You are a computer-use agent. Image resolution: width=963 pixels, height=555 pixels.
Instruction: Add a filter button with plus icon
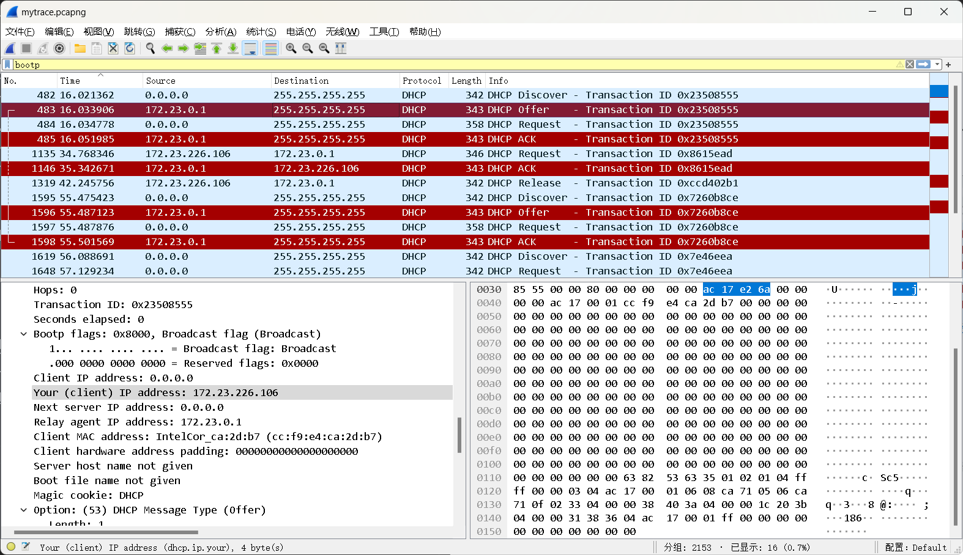tap(948, 65)
